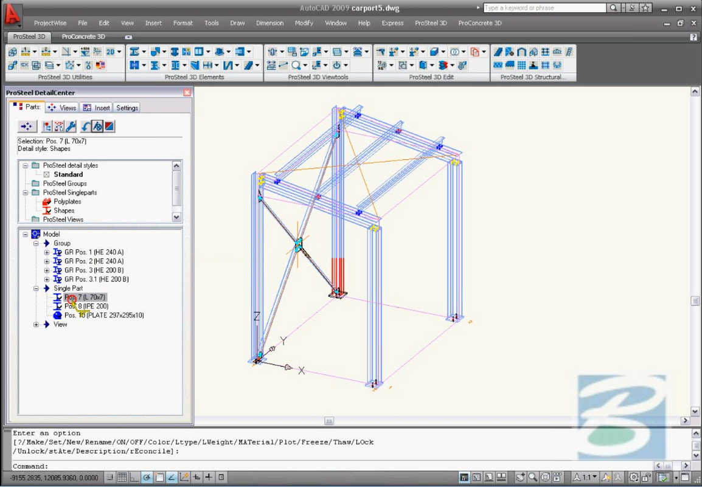Screen dimensions: 702x487
Task: Click the red copy-pages icon in Edit
Action: [475, 52]
